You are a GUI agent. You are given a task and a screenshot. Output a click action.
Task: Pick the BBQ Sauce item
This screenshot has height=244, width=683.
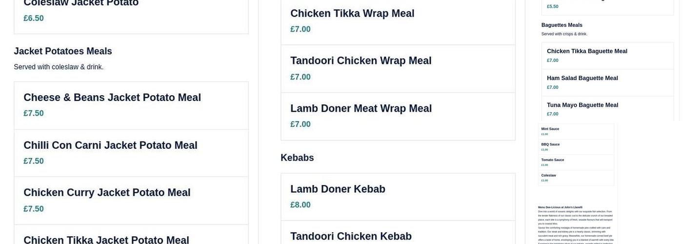coord(576,147)
